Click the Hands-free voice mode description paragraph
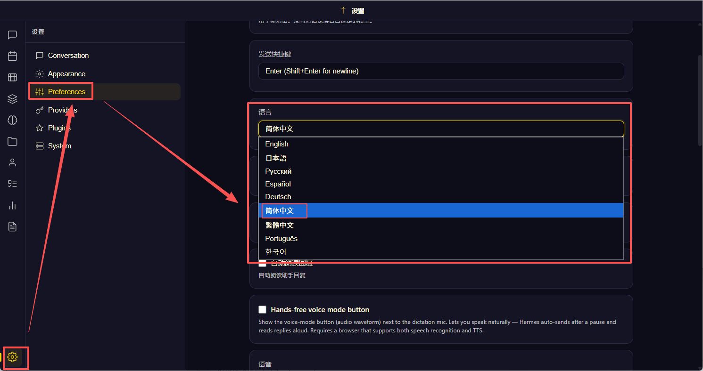 437,326
